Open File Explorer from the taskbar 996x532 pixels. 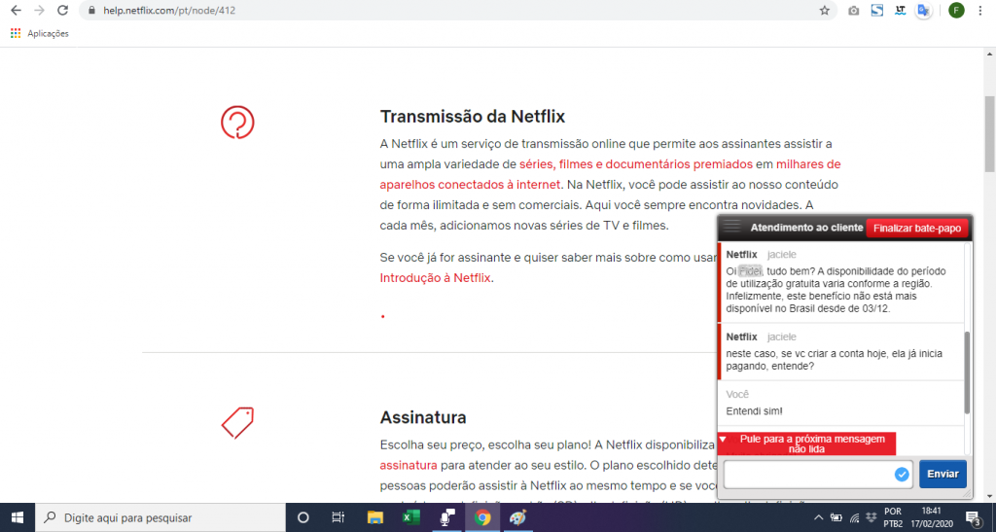tap(374, 517)
